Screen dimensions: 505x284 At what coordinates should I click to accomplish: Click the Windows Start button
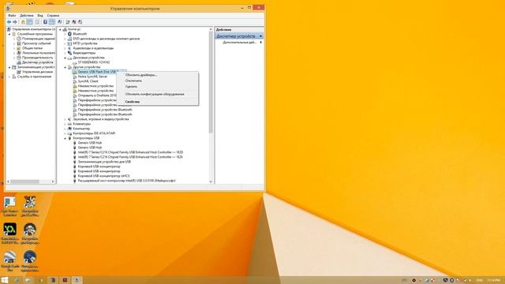(x=5, y=280)
